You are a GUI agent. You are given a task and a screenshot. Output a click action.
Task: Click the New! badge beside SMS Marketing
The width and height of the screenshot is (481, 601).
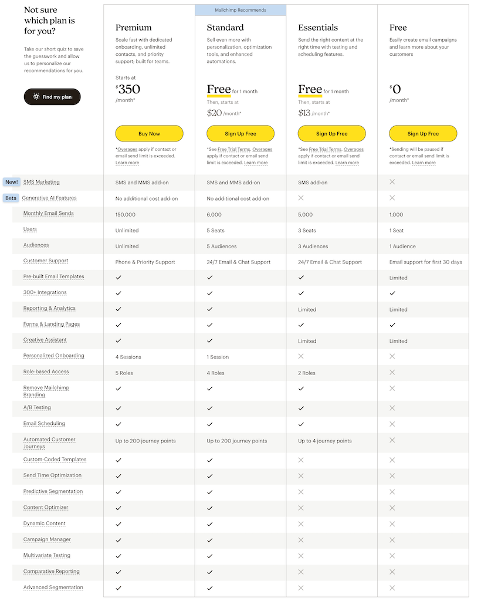11,182
